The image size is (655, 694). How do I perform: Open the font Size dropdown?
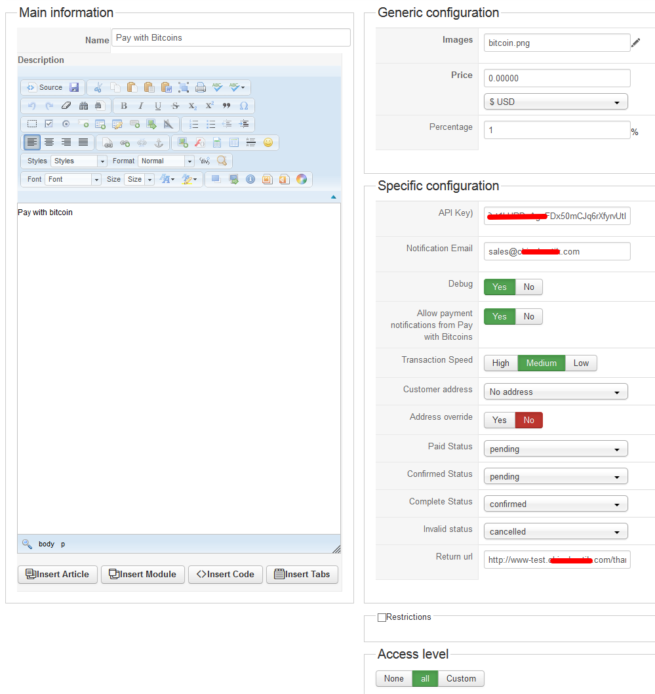click(x=139, y=179)
